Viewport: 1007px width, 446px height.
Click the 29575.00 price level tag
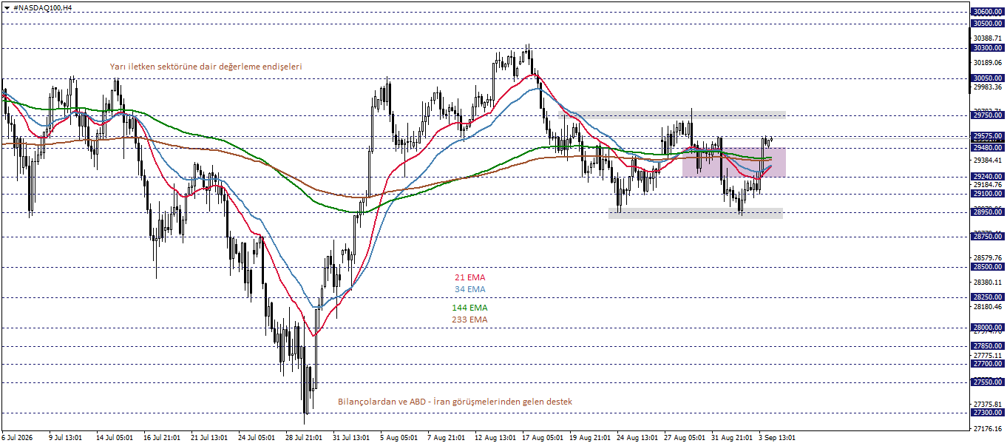989,136
